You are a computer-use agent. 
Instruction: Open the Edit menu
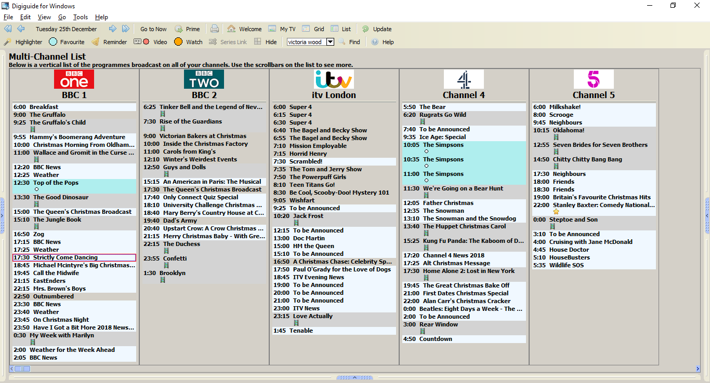tap(25, 17)
